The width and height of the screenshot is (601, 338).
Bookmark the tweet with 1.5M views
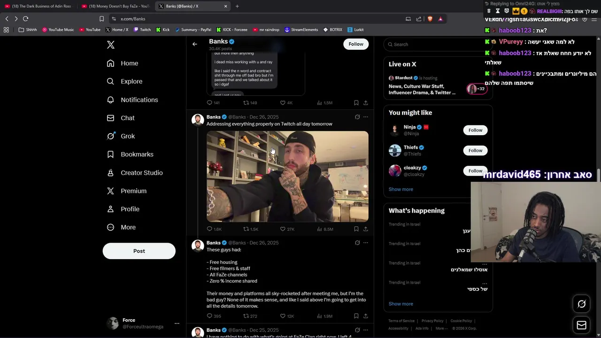(356, 103)
